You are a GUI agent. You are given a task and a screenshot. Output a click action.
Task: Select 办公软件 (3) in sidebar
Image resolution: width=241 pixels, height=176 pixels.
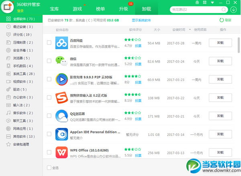pyautogui.click(x=21, y=97)
